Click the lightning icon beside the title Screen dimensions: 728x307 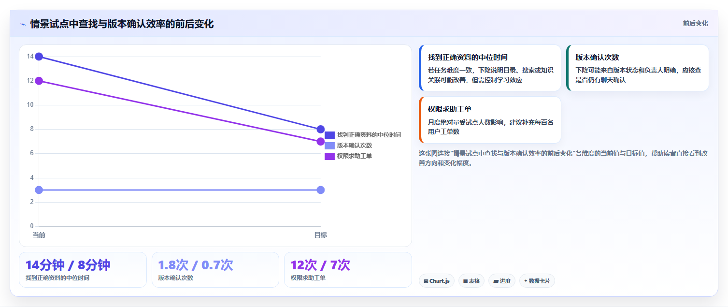click(23, 24)
